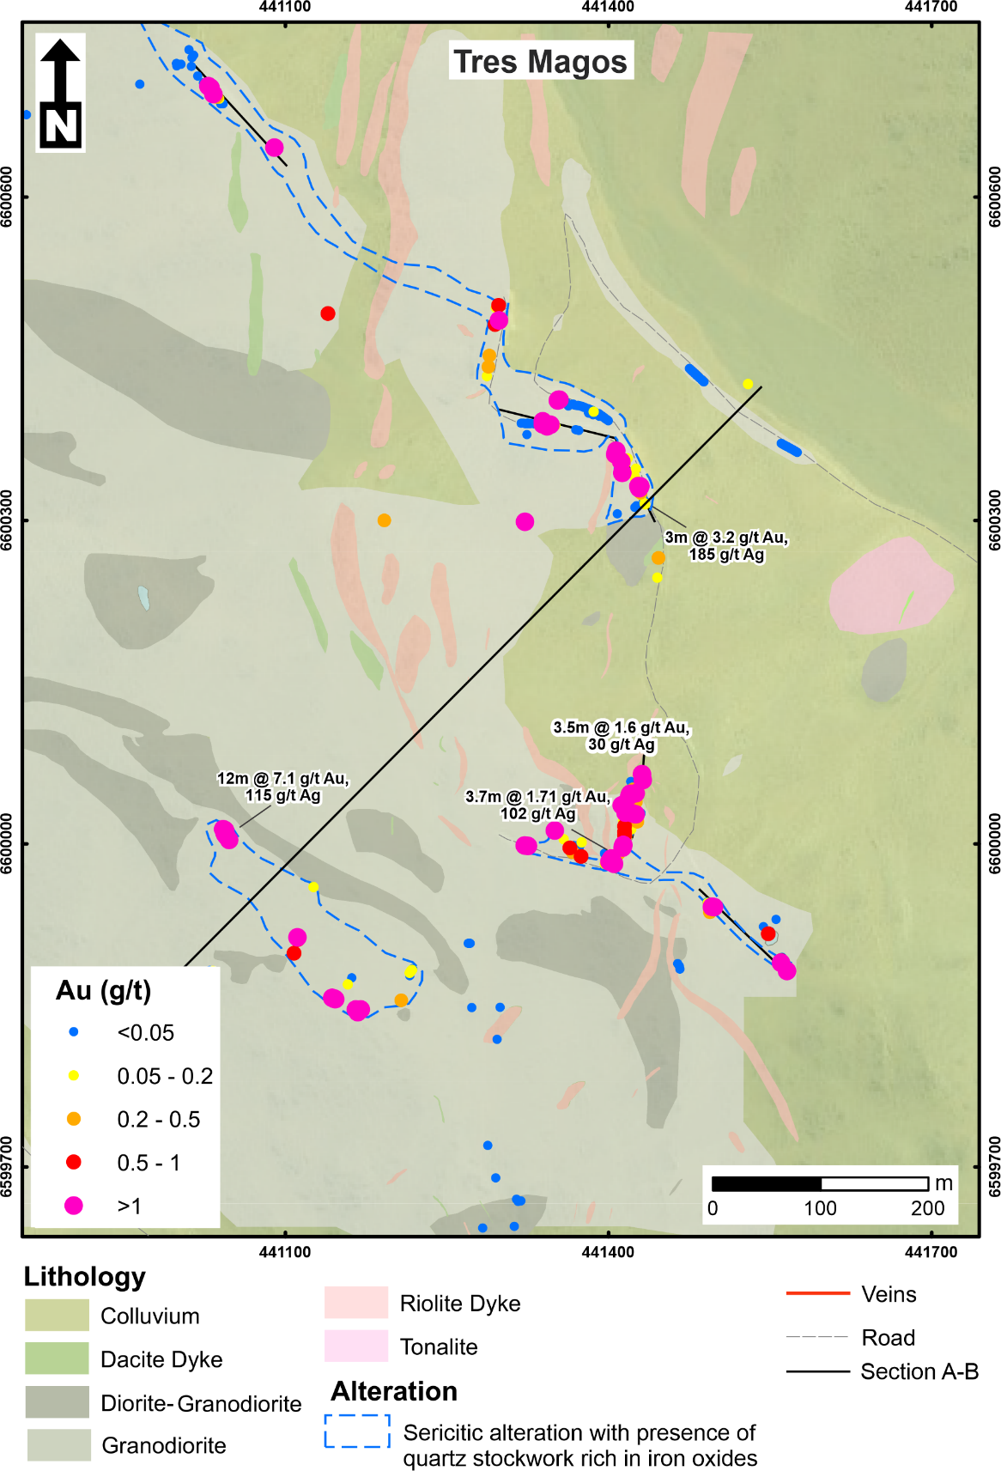This screenshot has height=1471, width=1001.
Task: Select the Riolite Dyke color swatch
Action: pos(355,1302)
